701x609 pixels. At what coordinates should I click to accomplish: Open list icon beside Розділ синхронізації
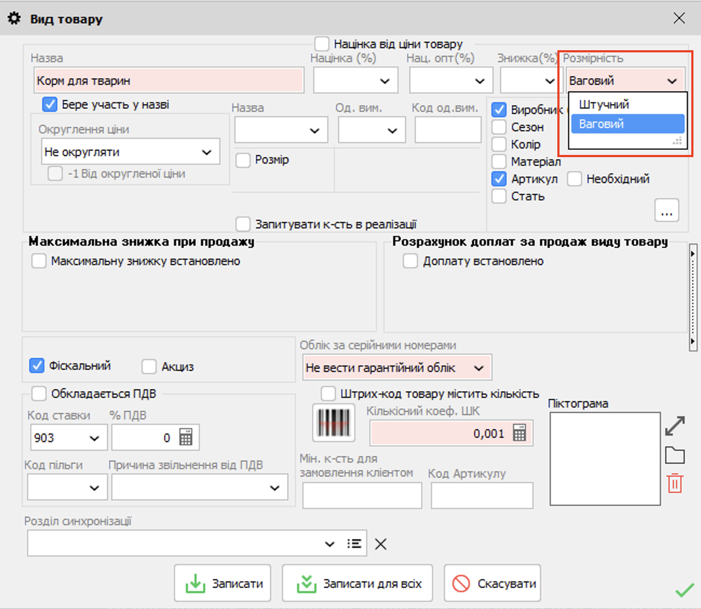click(354, 544)
